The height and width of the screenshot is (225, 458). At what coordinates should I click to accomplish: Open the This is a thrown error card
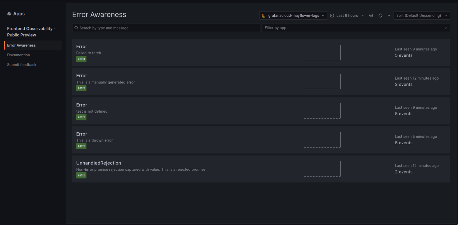coord(209,140)
